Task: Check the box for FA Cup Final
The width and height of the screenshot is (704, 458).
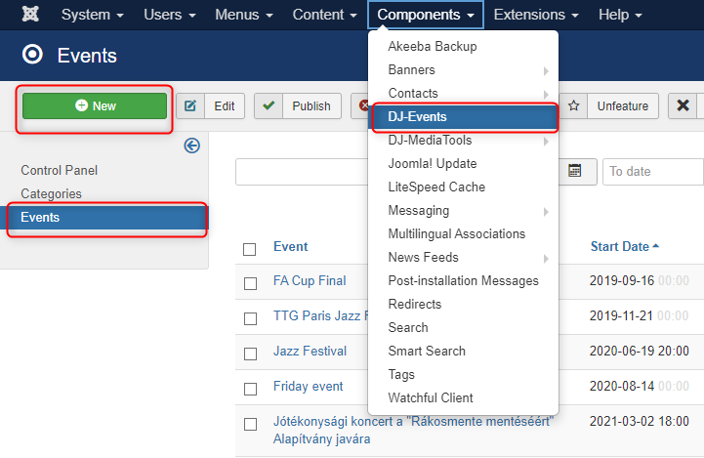Action: (250, 283)
